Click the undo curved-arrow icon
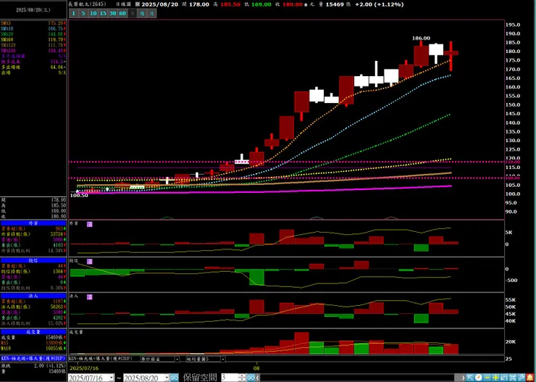 [504, 378]
